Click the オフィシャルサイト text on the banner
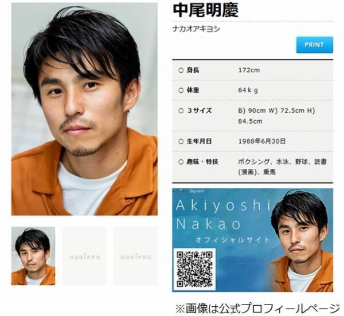The image size is (344, 316). point(232,239)
